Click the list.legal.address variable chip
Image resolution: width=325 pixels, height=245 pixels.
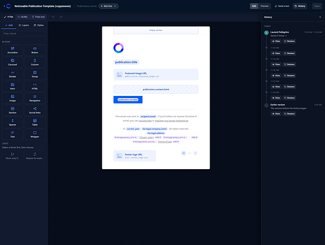156,133
